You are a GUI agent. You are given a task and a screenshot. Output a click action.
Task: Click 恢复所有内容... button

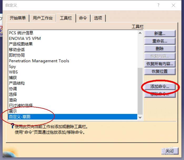click(x=160, y=64)
